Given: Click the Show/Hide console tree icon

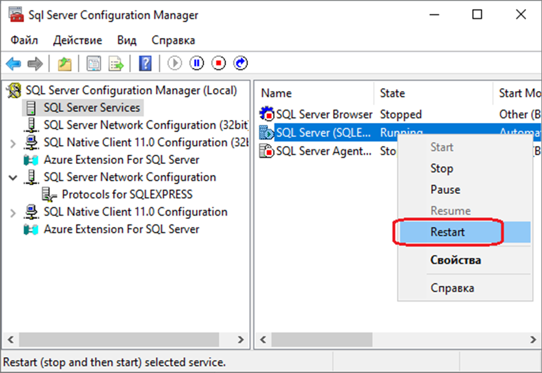Looking at the screenshot, I should tap(94, 64).
